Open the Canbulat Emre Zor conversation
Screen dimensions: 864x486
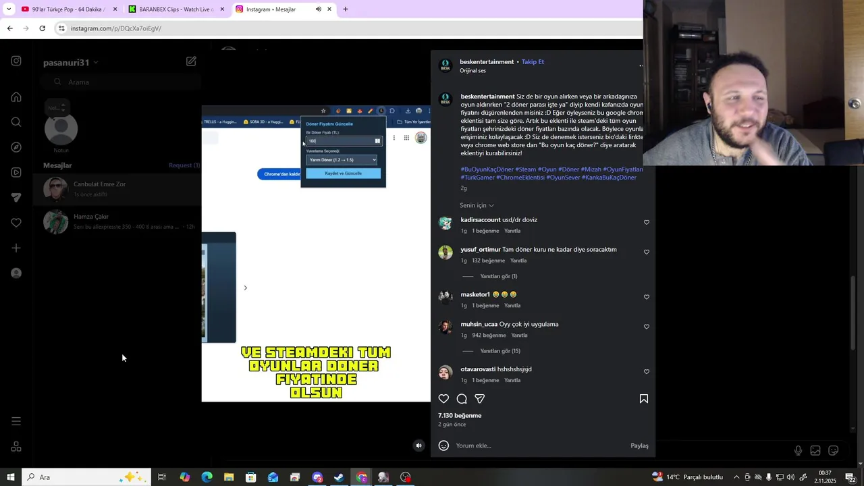[117, 189]
